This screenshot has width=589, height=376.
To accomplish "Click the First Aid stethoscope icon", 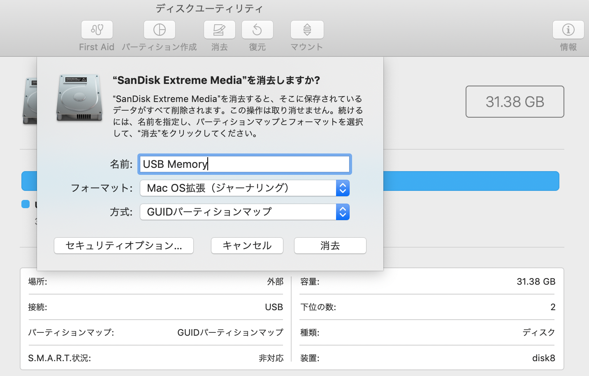I will click(97, 30).
